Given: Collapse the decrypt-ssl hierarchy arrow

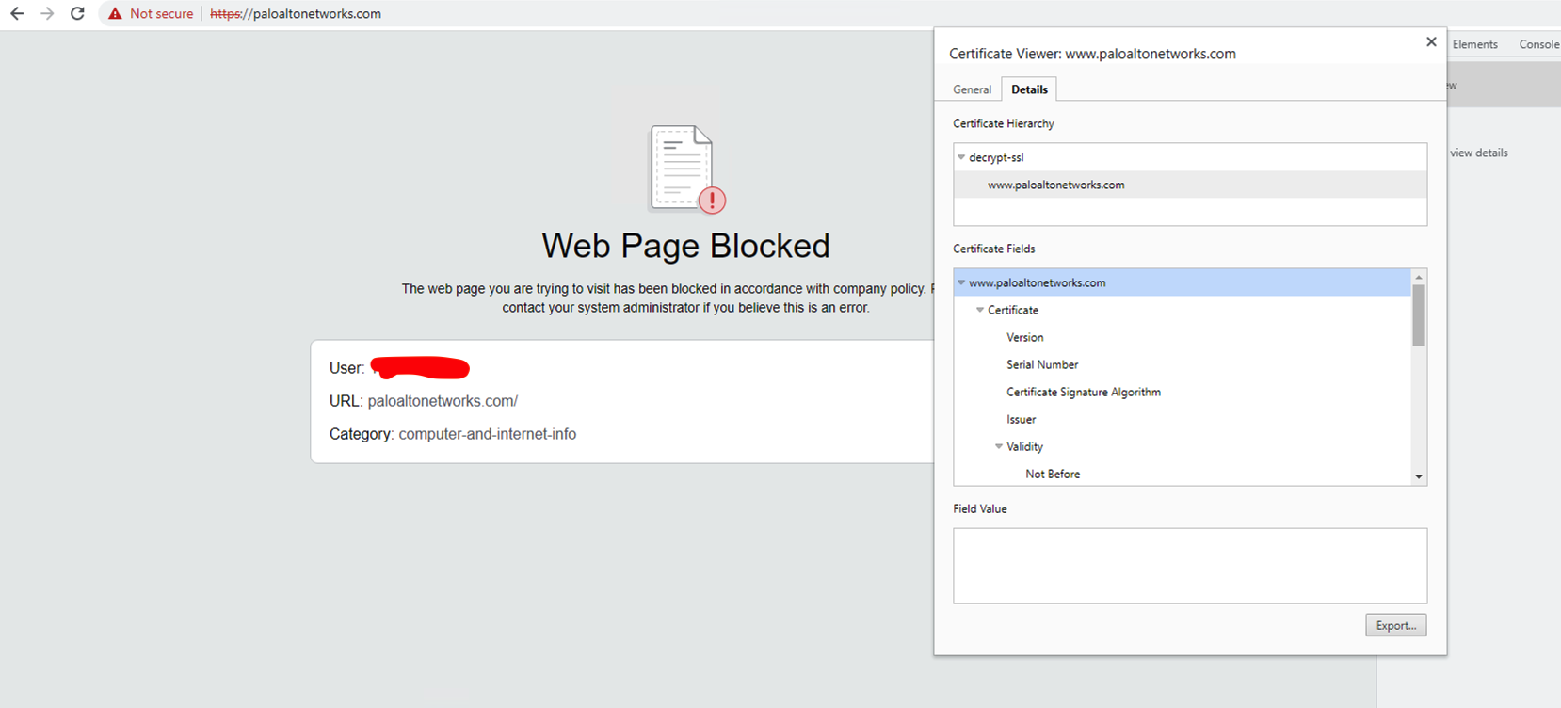Looking at the screenshot, I should tap(961, 157).
